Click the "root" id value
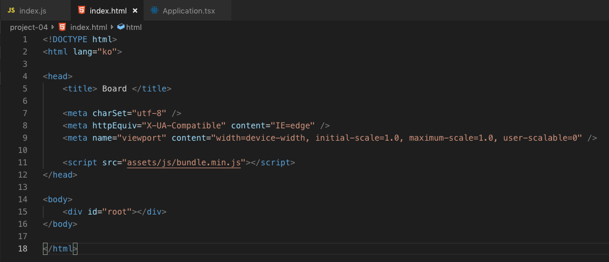Viewport: 609px width, 262px height. click(117, 212)
